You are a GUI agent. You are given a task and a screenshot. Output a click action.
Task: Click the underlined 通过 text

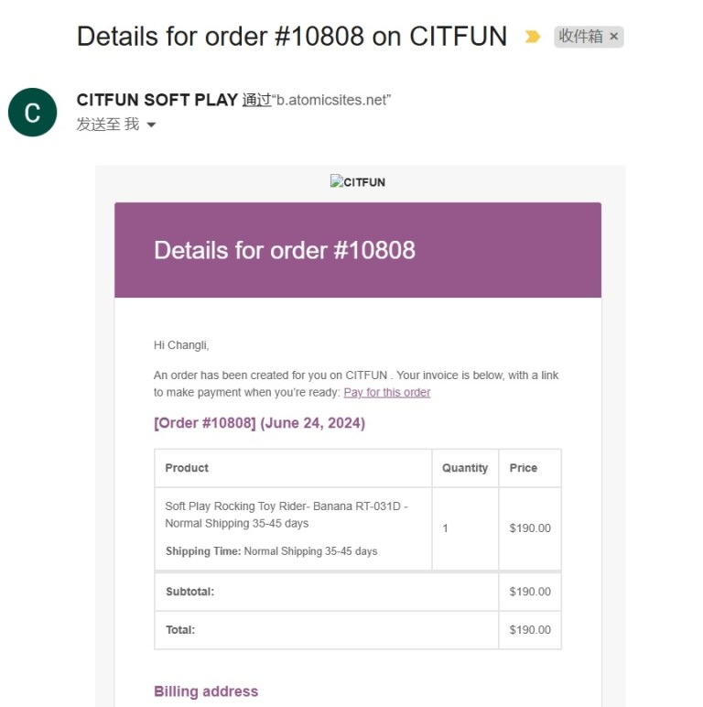click(256, 101)
